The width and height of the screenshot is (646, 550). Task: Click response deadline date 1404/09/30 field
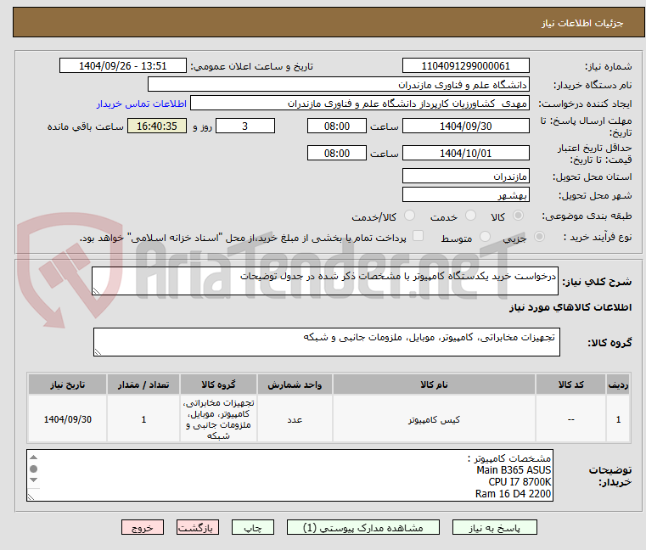[x=465, y=126]
